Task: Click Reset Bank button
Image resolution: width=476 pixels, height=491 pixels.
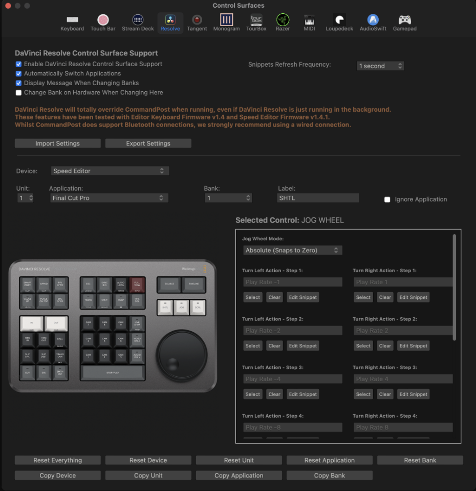Action: pos(420,460)
